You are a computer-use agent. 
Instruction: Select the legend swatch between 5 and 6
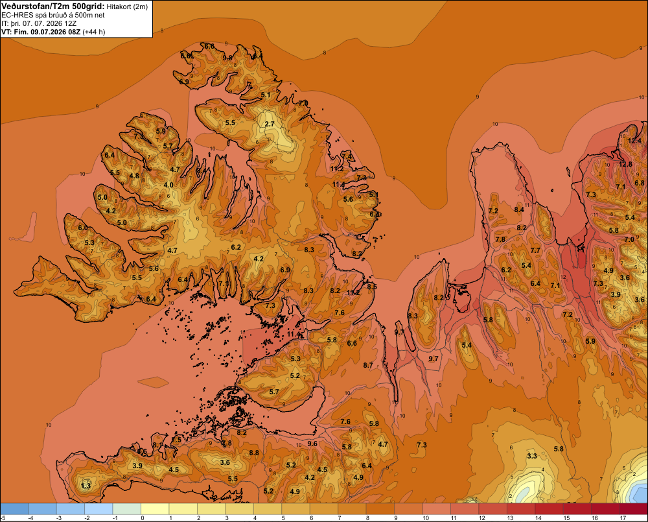pos(295,509)
